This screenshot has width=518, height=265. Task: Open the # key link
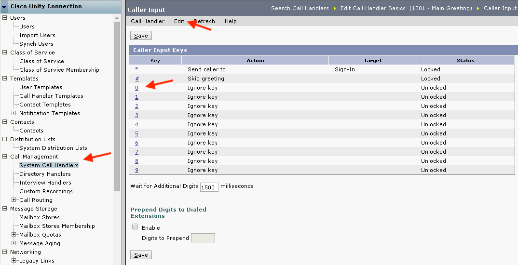tap(137, 79)
